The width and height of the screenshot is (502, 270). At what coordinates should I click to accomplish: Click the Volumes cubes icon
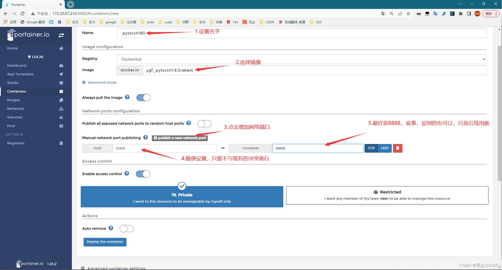61,117
